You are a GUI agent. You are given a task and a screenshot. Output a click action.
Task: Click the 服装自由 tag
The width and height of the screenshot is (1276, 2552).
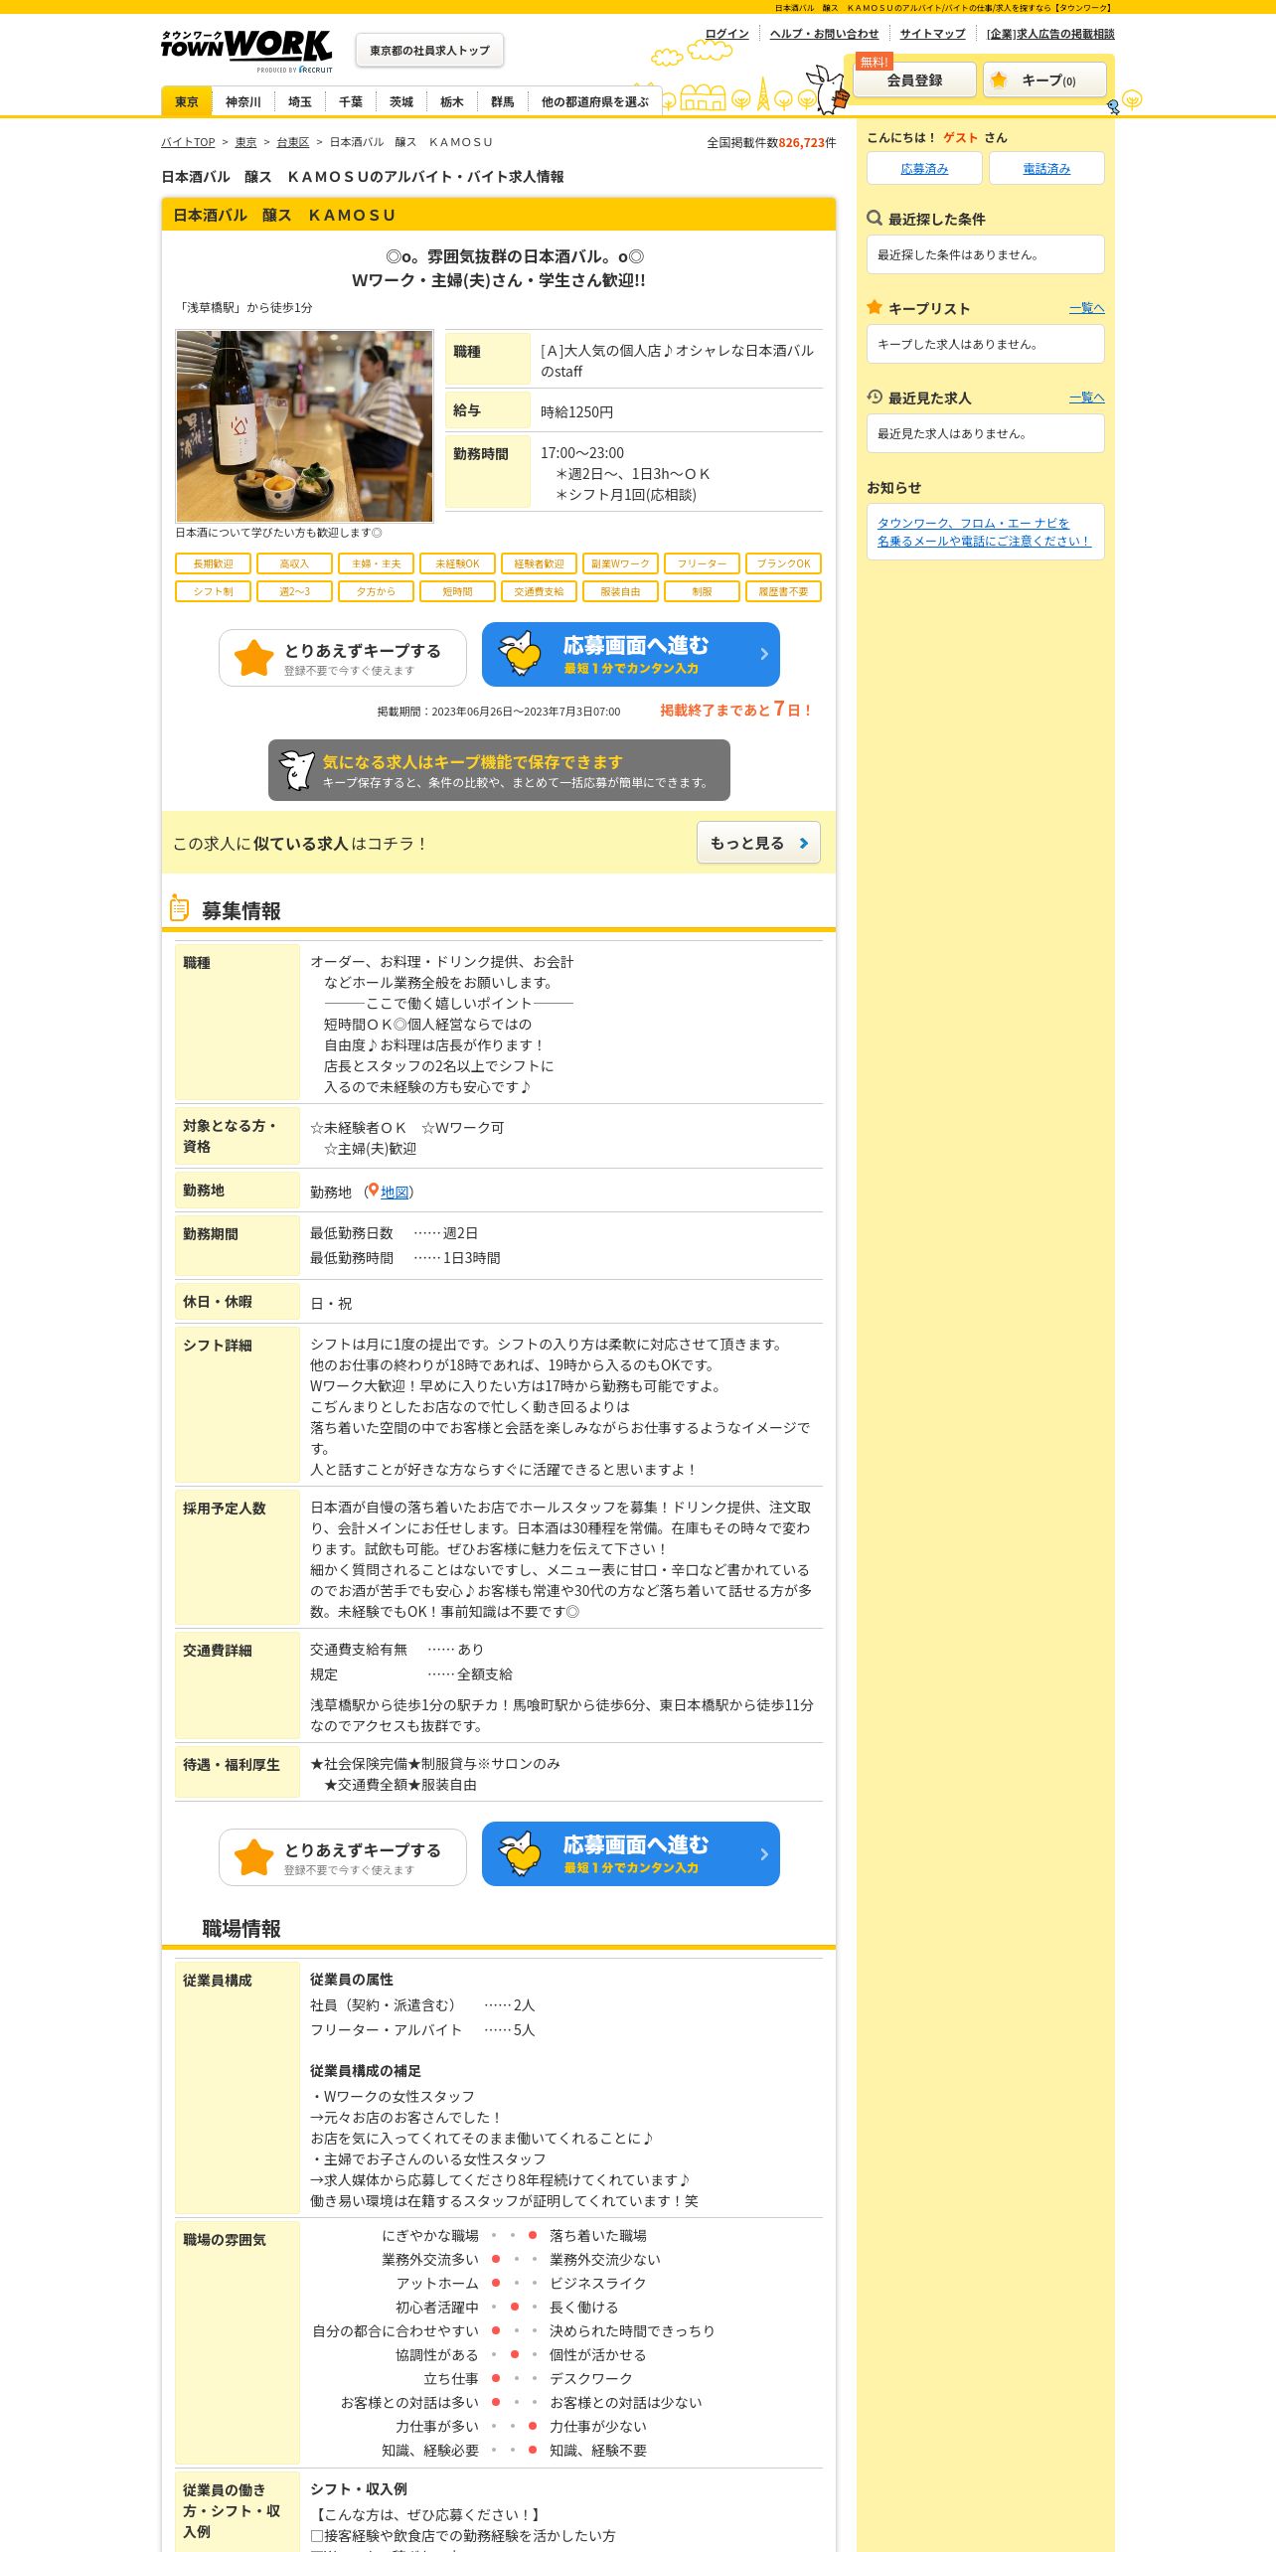click(x=620, y=591)
